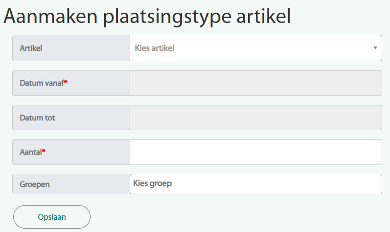The width and height of the screenshot is (390, 232).
Task: Click the Groepen label
Action: pyautogui.click(x=35, y=185)
